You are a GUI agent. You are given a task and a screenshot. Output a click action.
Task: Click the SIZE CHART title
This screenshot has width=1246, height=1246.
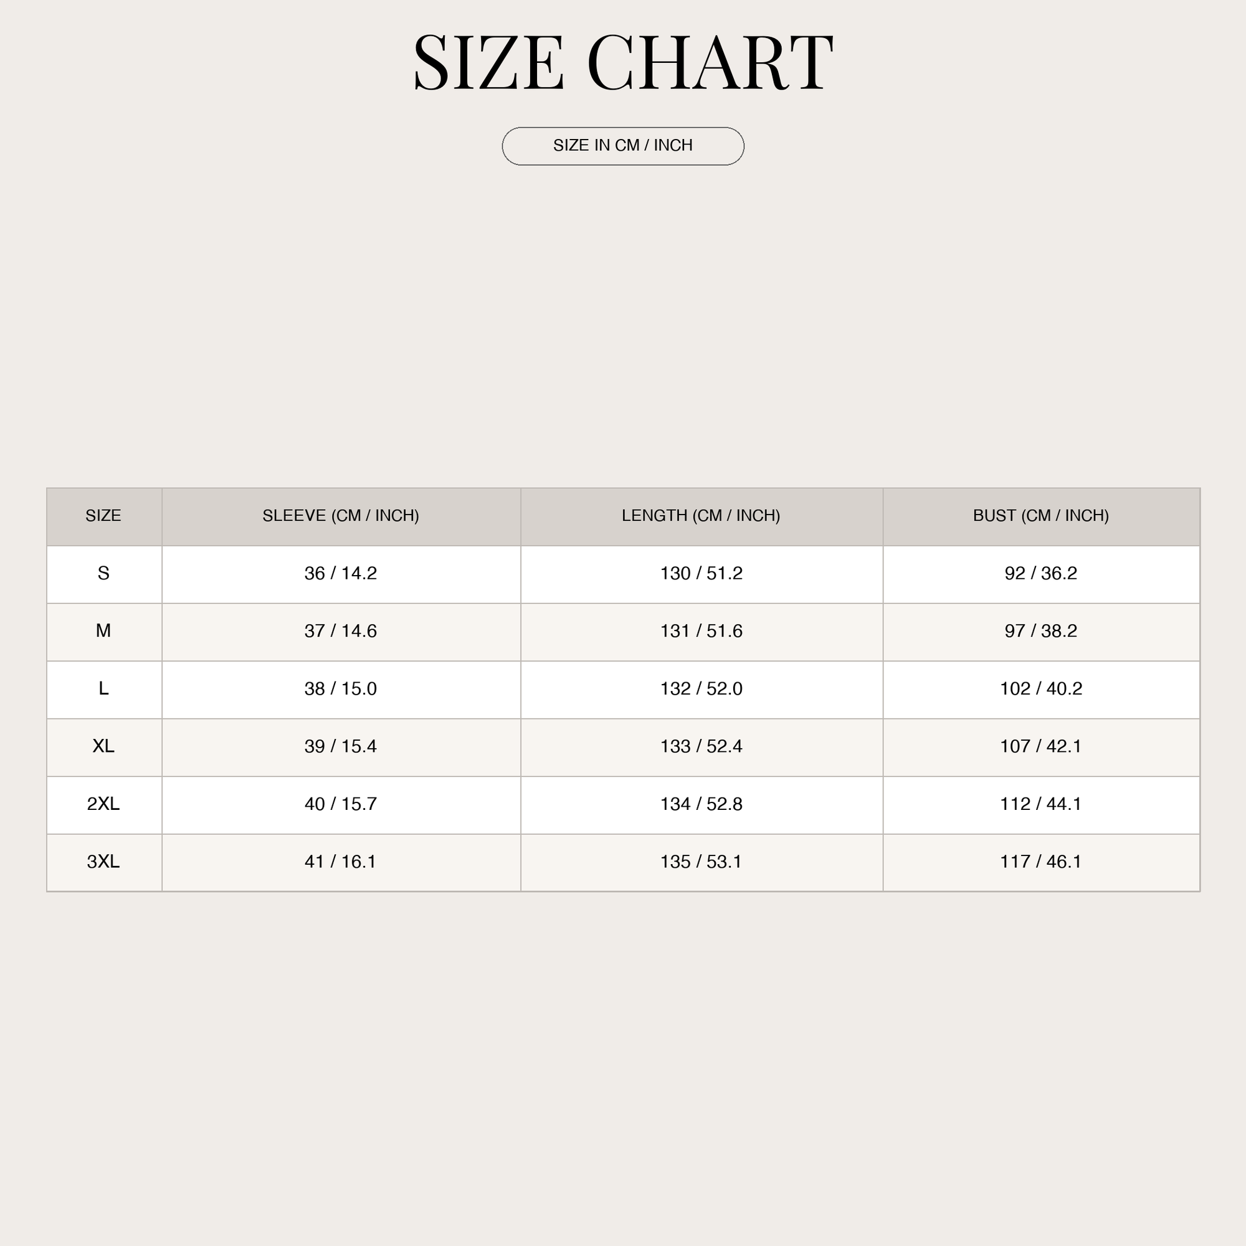(623, 62)
